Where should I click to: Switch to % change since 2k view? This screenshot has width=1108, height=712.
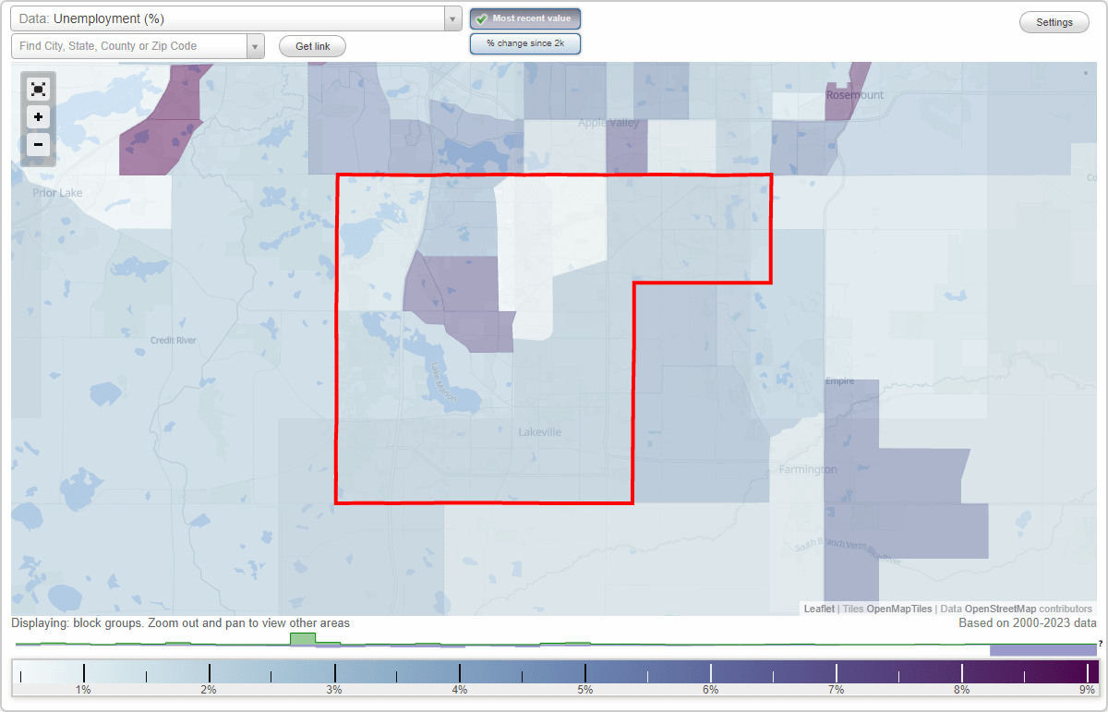point(524,42)
